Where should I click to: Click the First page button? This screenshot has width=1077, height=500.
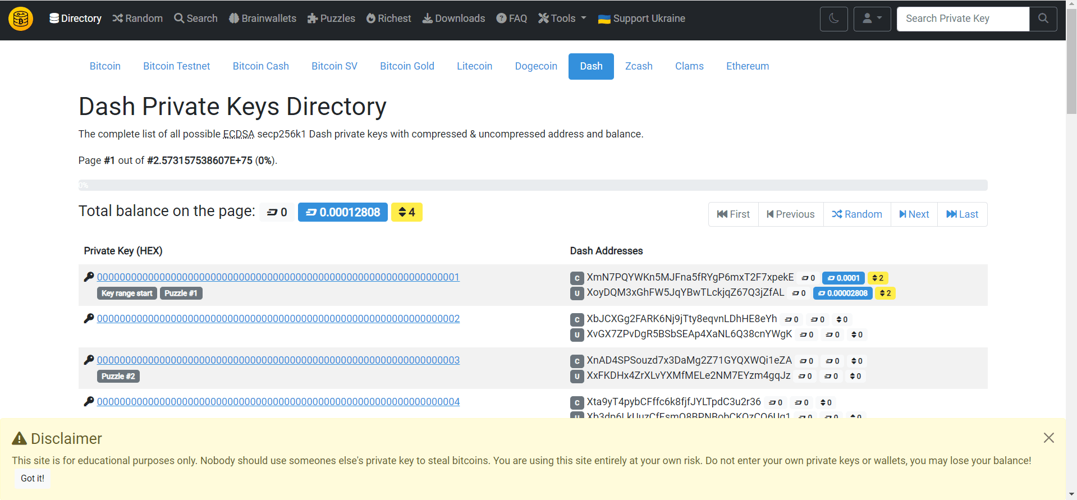734,214
